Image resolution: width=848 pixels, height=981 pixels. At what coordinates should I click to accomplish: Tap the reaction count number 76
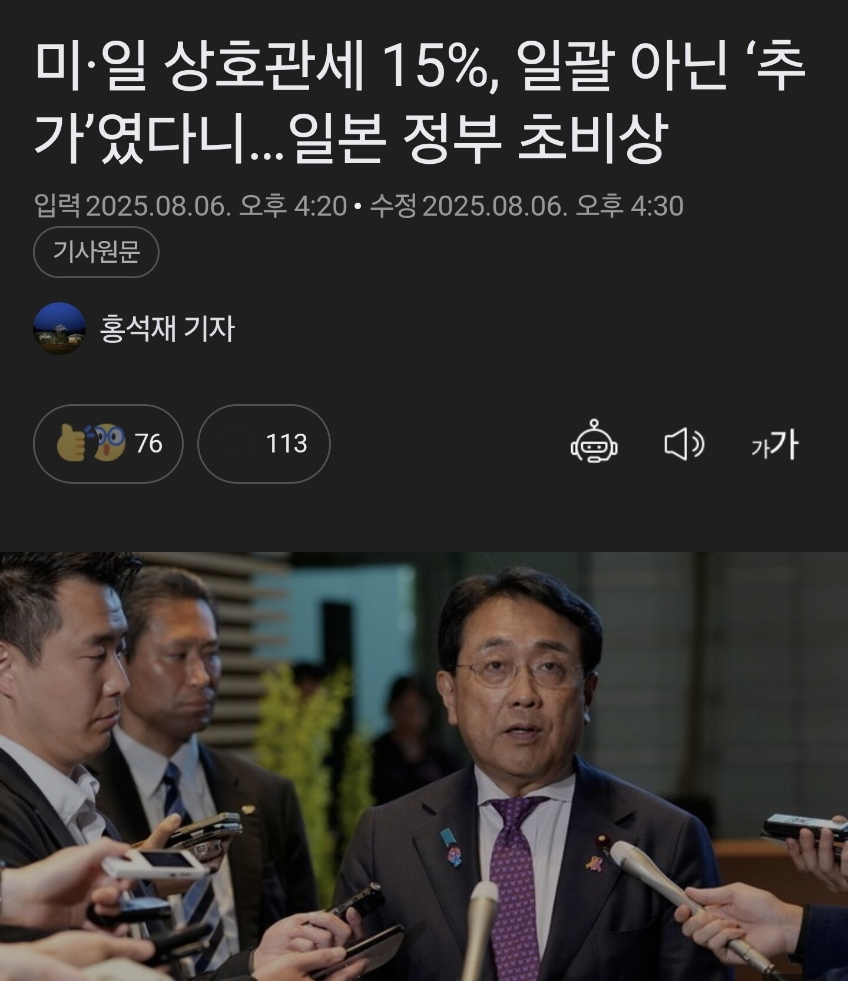coord(148,443)
